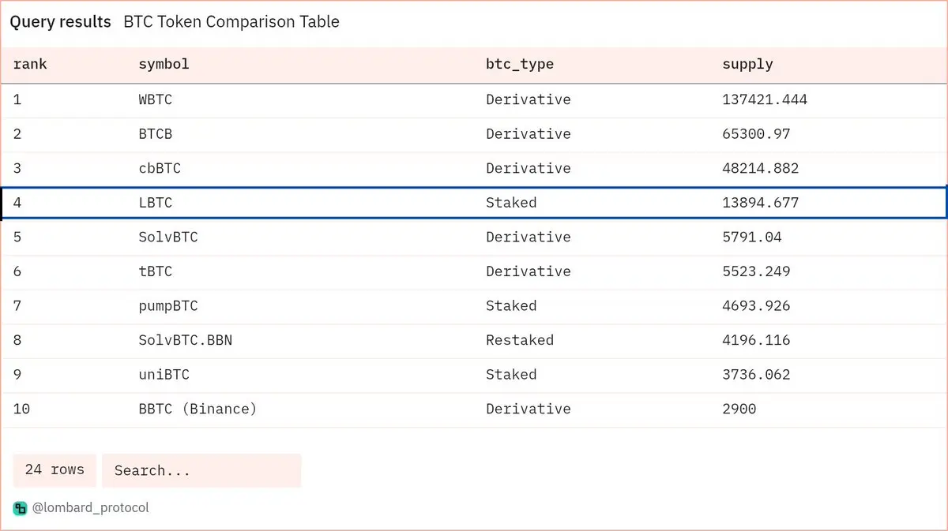Select the cbBTC symbol cell

160,169
